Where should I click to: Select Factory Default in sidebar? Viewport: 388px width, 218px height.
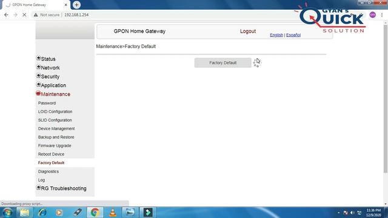tap(51, 163)
